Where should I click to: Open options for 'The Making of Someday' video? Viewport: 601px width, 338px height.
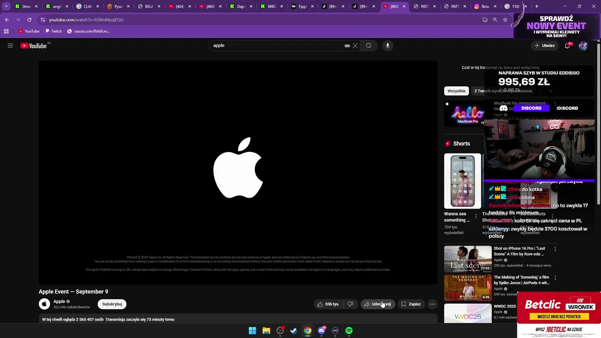555,278
